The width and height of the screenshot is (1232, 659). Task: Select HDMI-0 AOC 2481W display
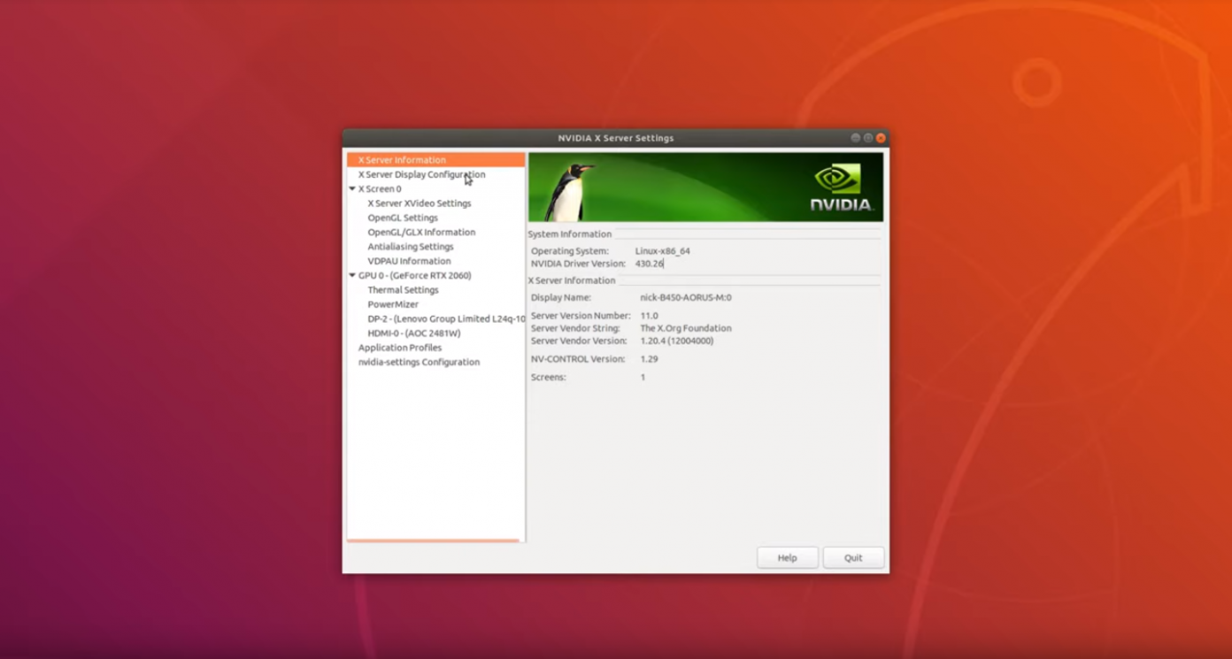tap(413, 333)
